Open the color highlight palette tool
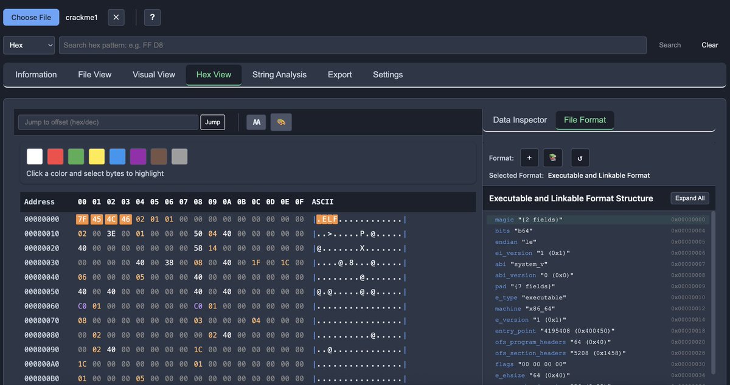Screen dimensions: 730x385 pos(280,122)
